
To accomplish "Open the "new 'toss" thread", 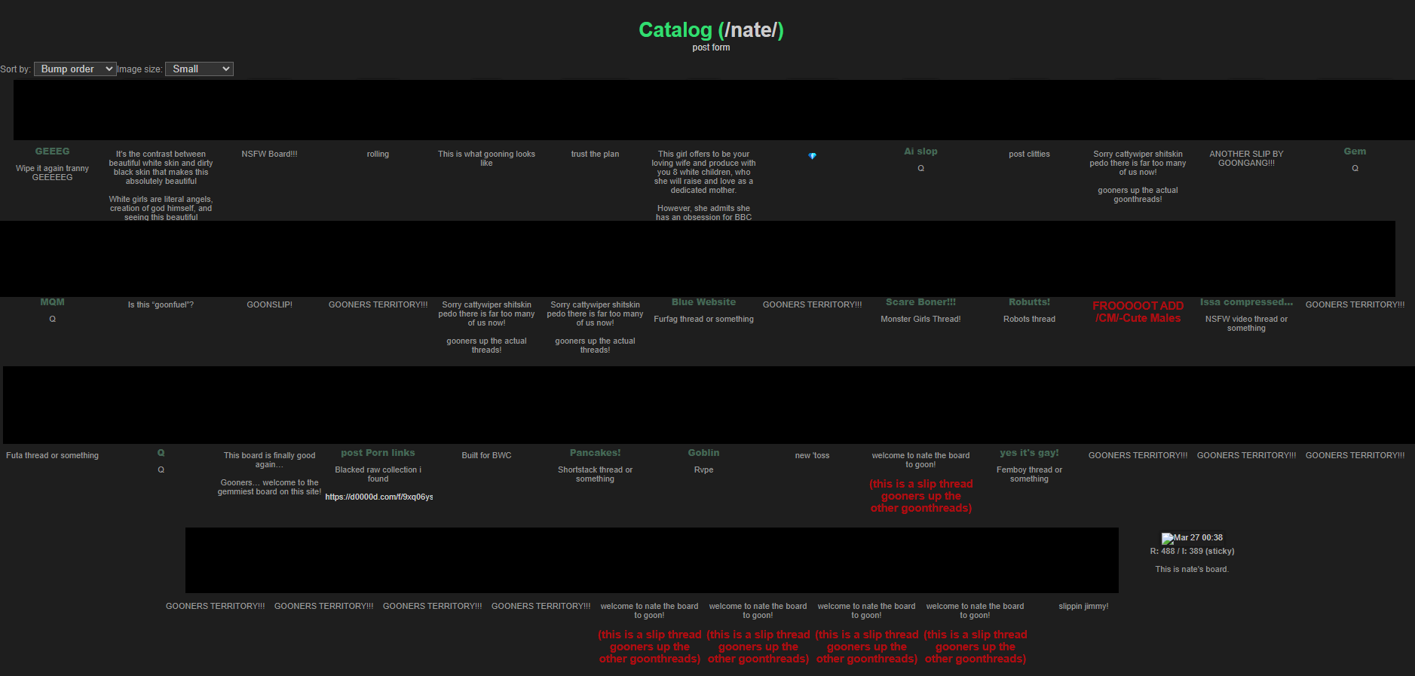I will tap(812, 456).
